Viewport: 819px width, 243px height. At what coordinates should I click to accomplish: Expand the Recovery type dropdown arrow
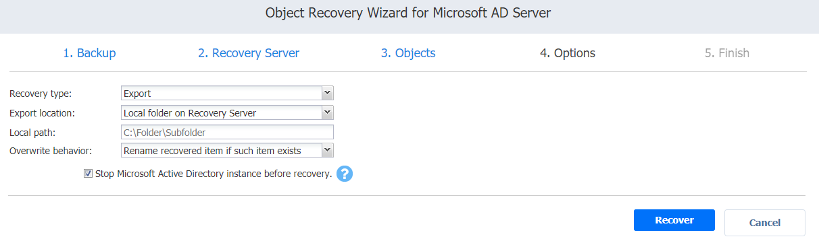(327, 93)
